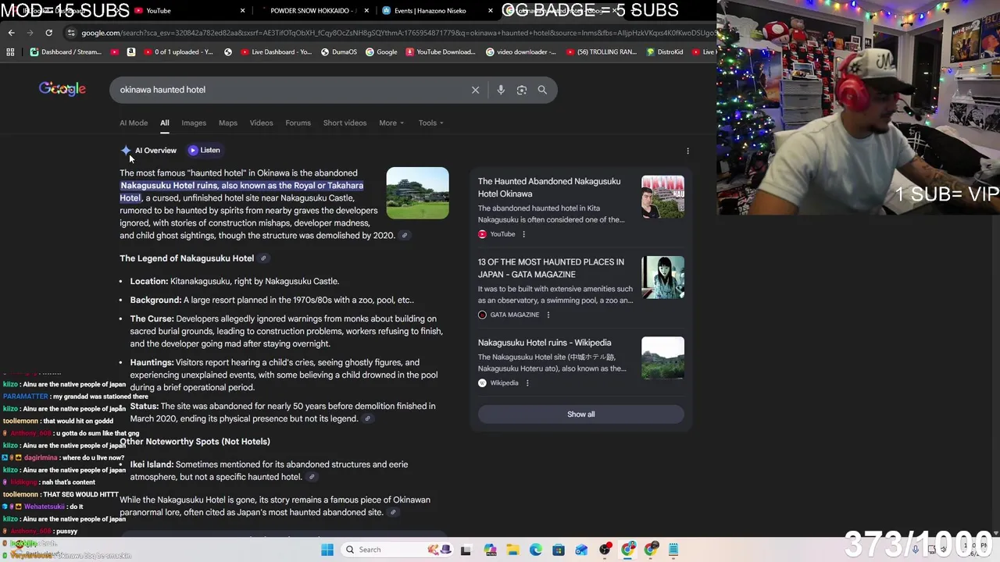The image size is (1000, 562).
Task: Switch to Forums results tab
Action: [x=298, y=123]
